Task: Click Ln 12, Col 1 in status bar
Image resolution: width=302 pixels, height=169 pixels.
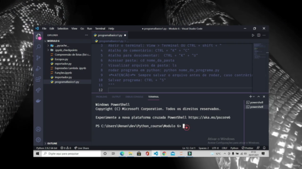Action: coord(189,148)
